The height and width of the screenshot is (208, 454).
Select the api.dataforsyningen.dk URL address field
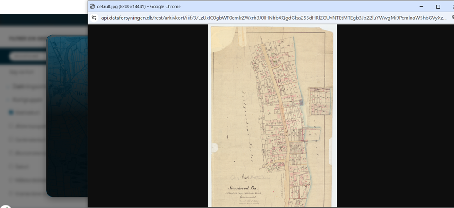coord(274,18)
